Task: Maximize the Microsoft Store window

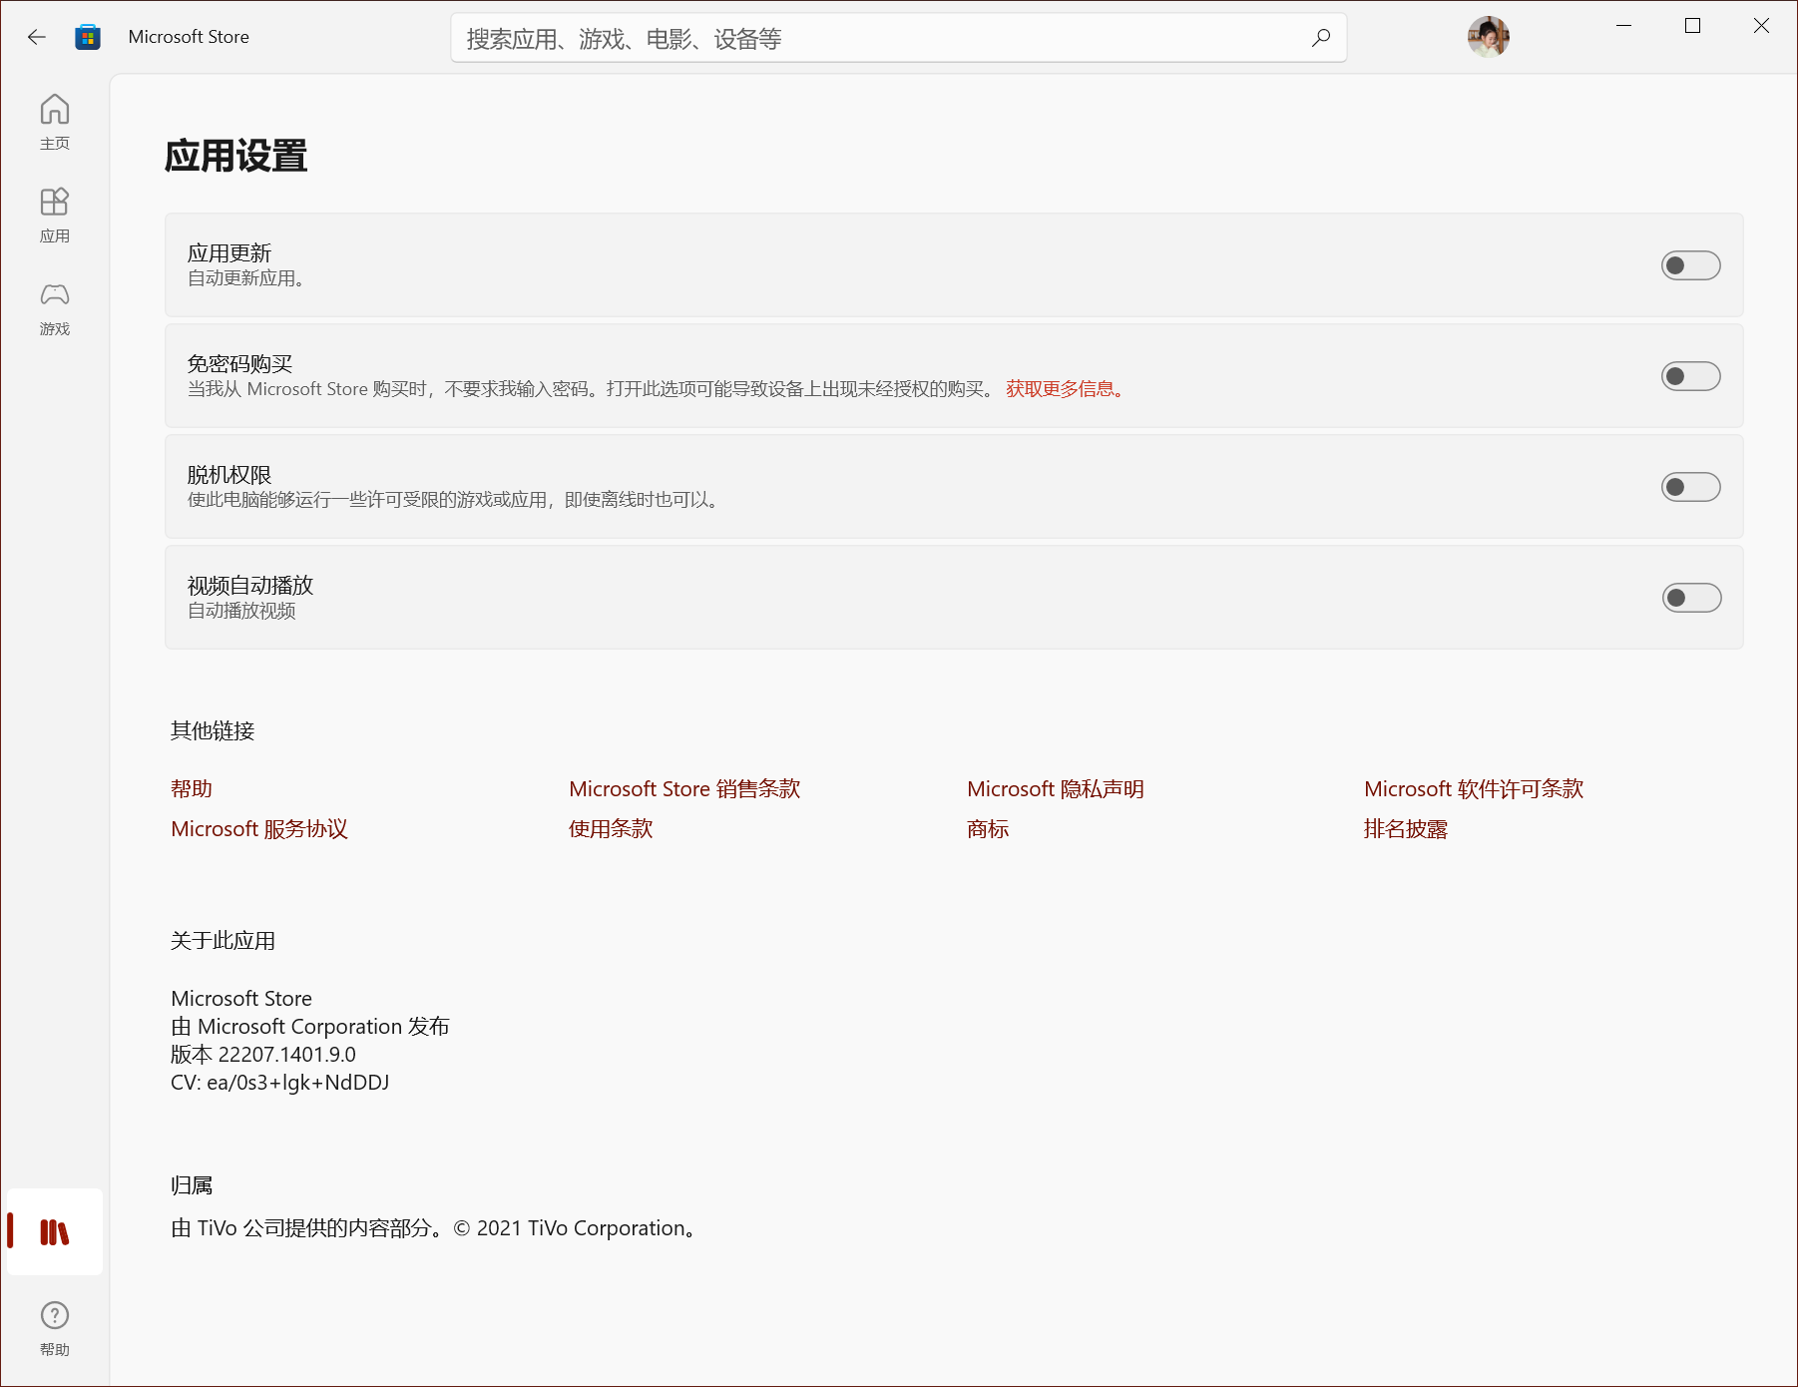Action: pos(1693,26)
